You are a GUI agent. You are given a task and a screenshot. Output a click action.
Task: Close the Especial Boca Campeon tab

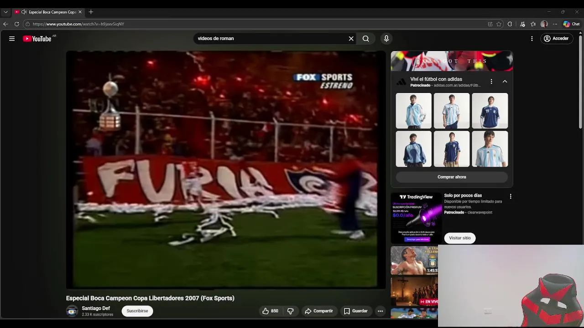click(80, 12)
